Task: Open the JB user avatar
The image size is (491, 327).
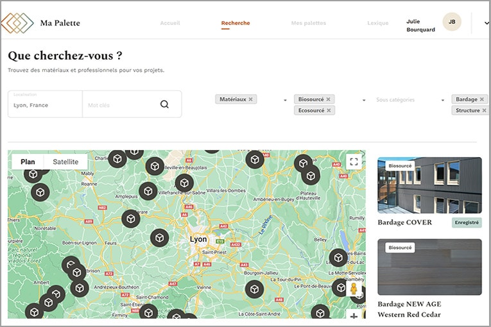Action: click(452, 22)
